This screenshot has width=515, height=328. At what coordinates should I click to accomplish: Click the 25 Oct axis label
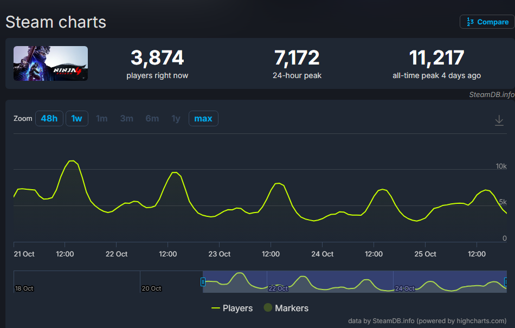coord(426,254)
